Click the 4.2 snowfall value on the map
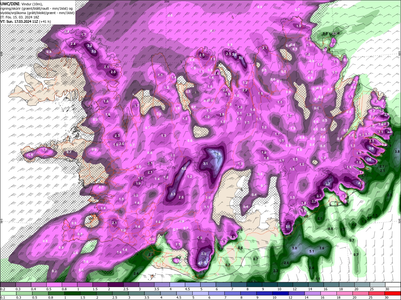The image size is (401, 300). [184, 169]
